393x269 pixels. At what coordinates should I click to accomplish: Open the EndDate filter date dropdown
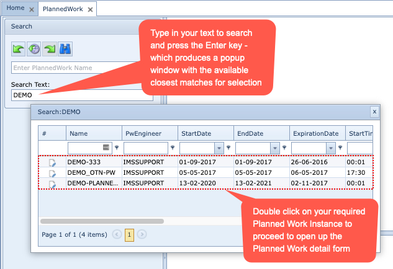coord(274,148)
